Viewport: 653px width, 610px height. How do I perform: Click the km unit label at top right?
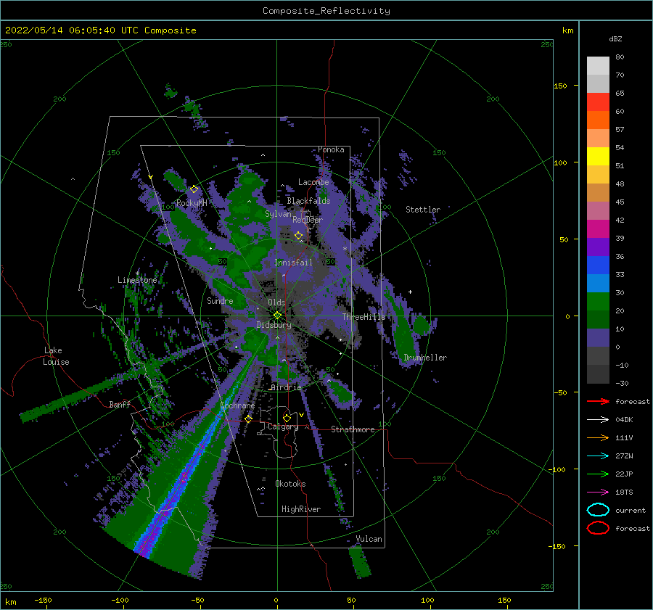[567, 30]
